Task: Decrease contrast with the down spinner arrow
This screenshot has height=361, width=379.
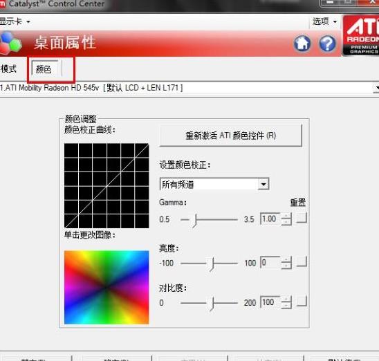Action: click(286, 306)
